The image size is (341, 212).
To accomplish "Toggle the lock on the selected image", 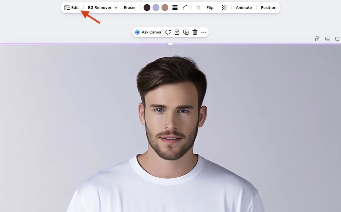I will pos(177,32).
